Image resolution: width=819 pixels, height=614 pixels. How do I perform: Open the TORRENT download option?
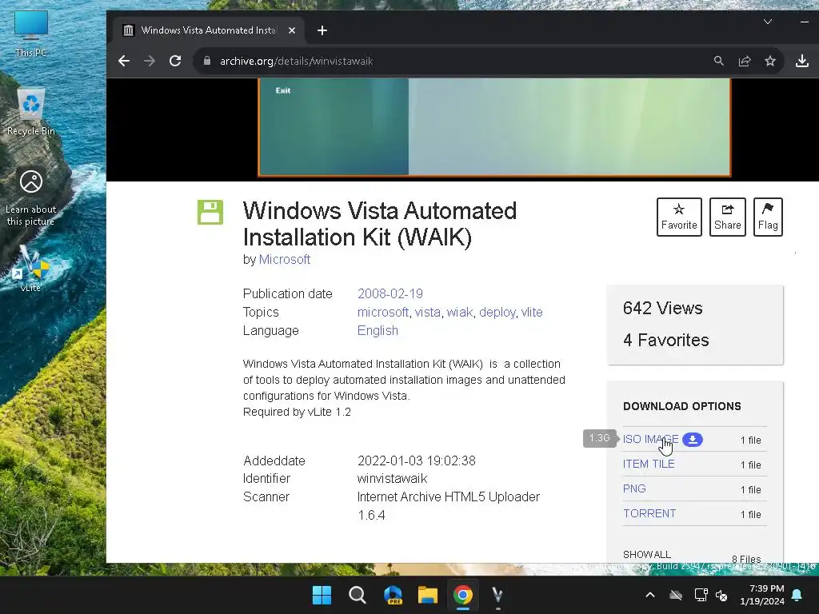point(649,513)
